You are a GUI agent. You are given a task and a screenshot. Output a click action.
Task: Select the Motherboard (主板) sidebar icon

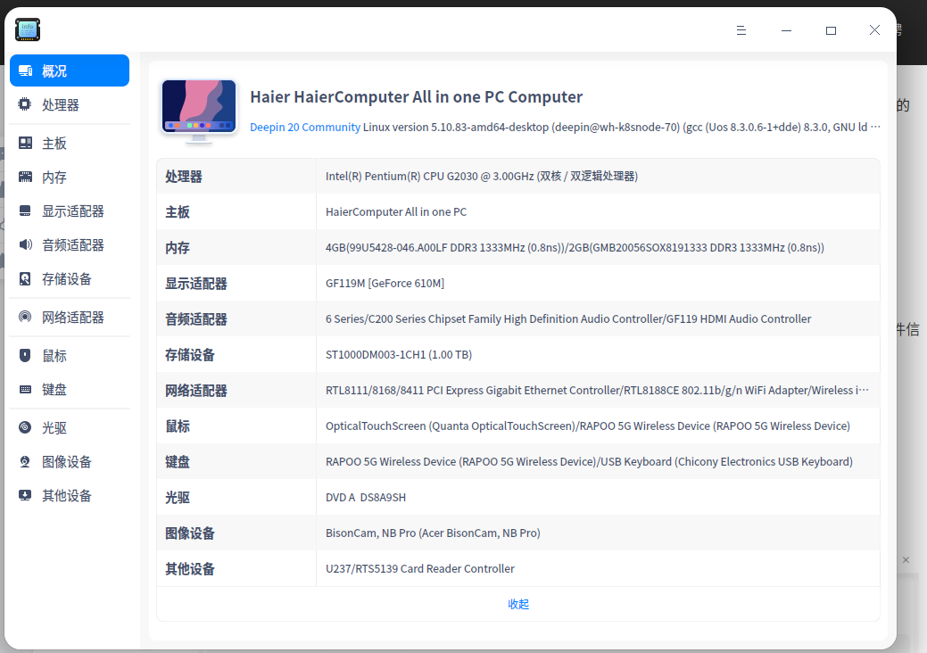click(54, 143)
